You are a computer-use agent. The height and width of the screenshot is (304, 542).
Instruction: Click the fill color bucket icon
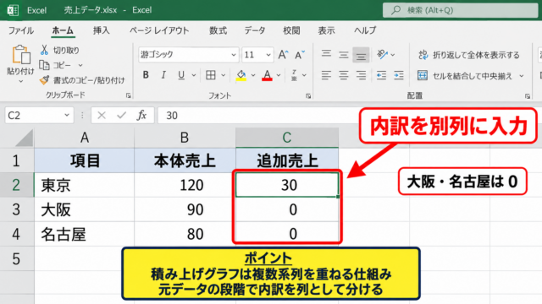coord(241,75)
